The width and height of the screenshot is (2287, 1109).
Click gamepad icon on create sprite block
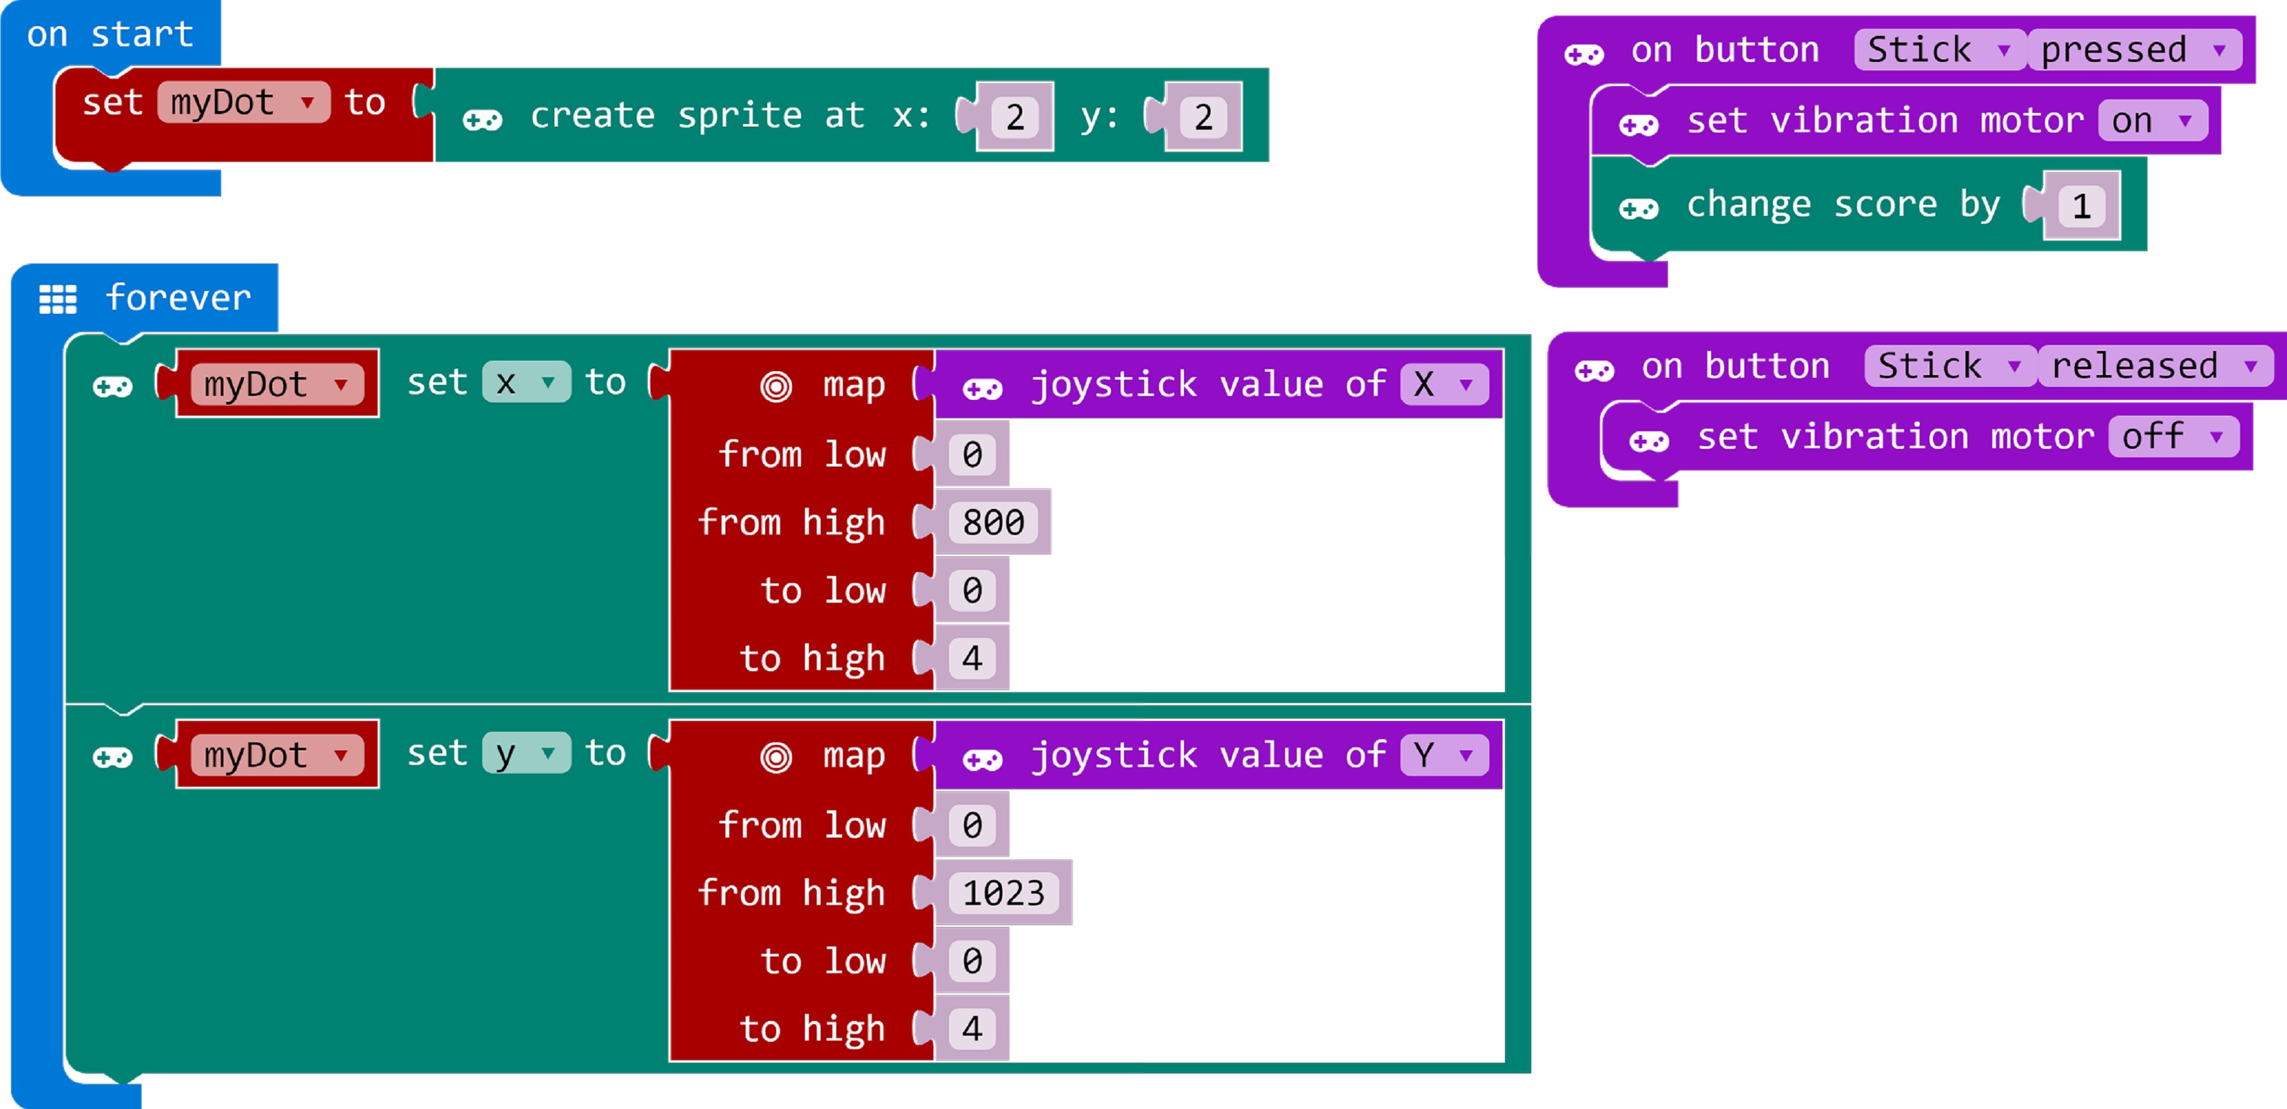pos(482,119)
